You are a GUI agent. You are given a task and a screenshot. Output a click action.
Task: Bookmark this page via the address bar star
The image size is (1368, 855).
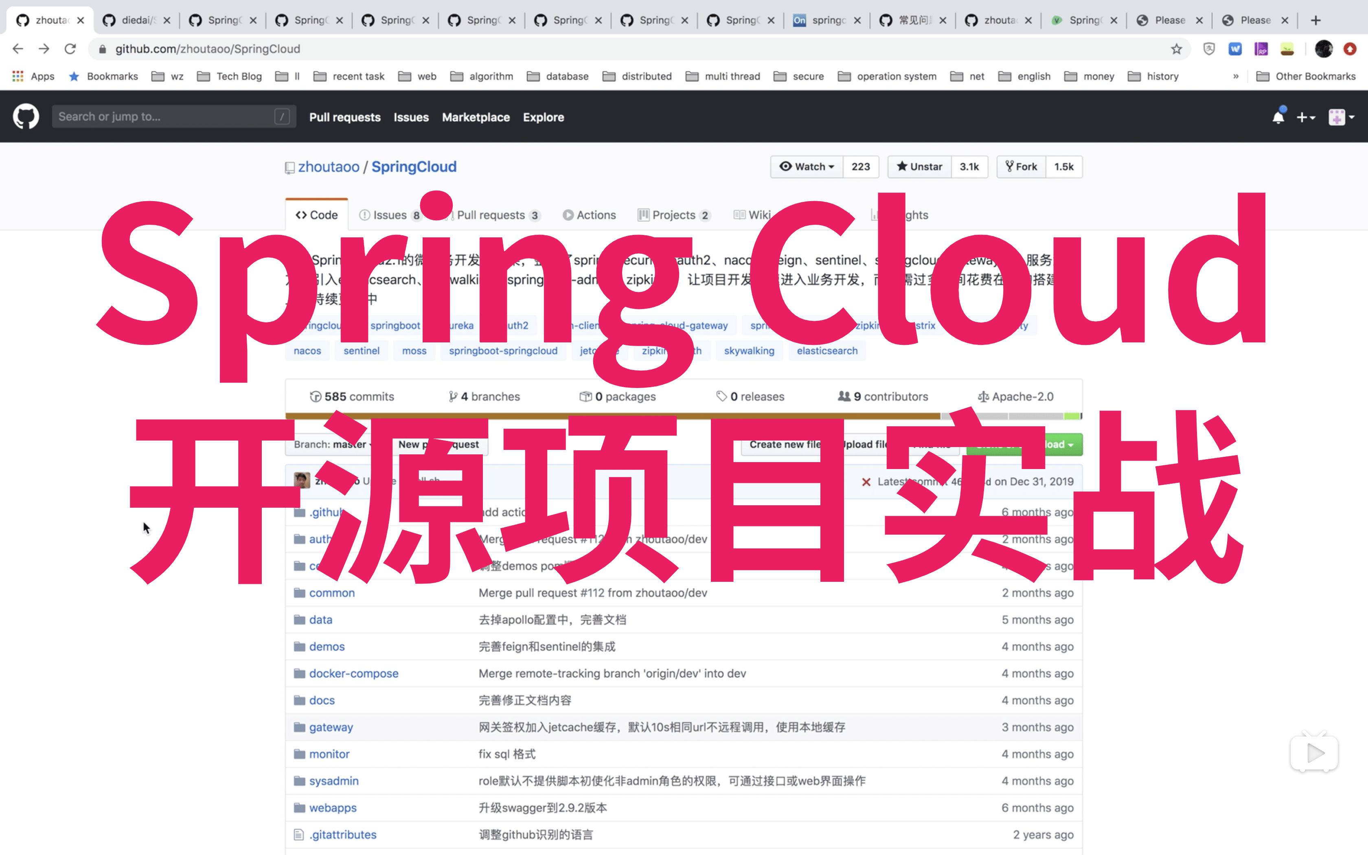[x=1176, y=48]
